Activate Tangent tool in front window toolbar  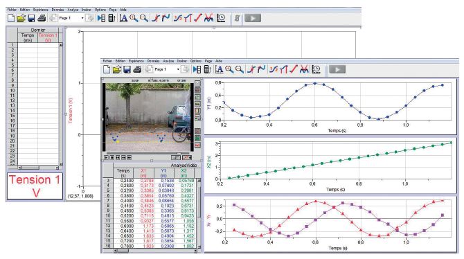(x=261, y=69)
